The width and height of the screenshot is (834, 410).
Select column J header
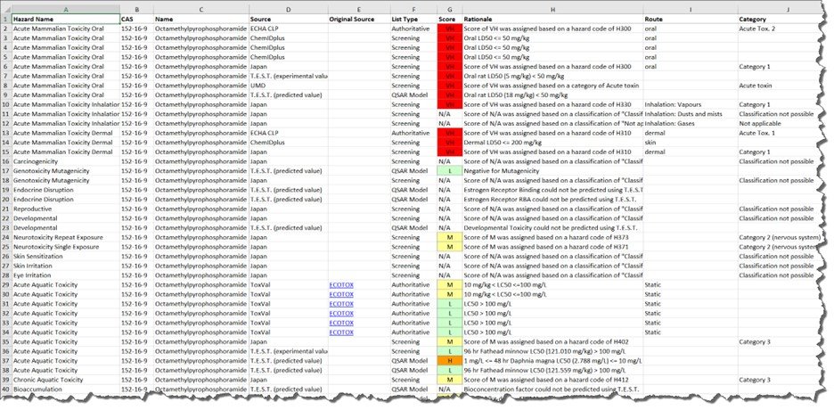click(786, 10)
